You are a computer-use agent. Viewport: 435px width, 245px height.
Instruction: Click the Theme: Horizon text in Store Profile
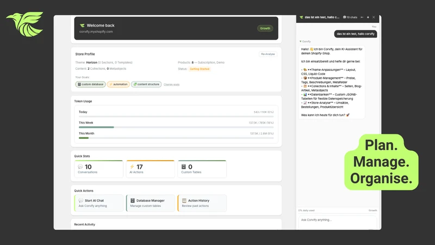pyautogui.click(x=104, y=63)
